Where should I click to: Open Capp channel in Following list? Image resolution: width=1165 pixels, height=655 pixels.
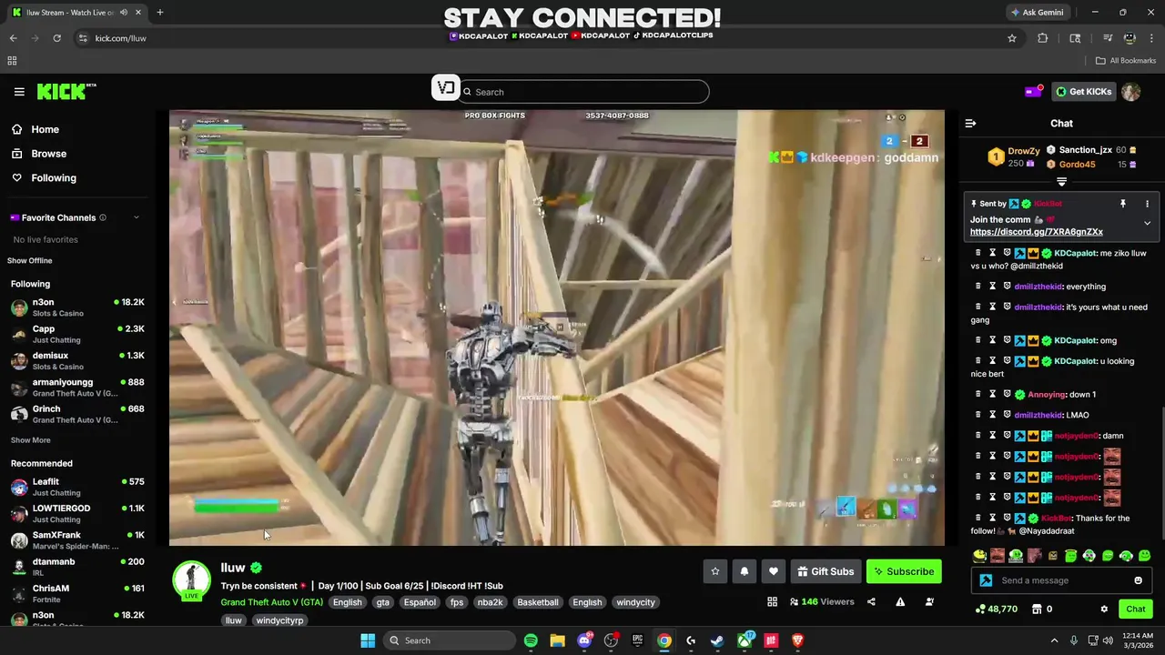pos(77,334)
